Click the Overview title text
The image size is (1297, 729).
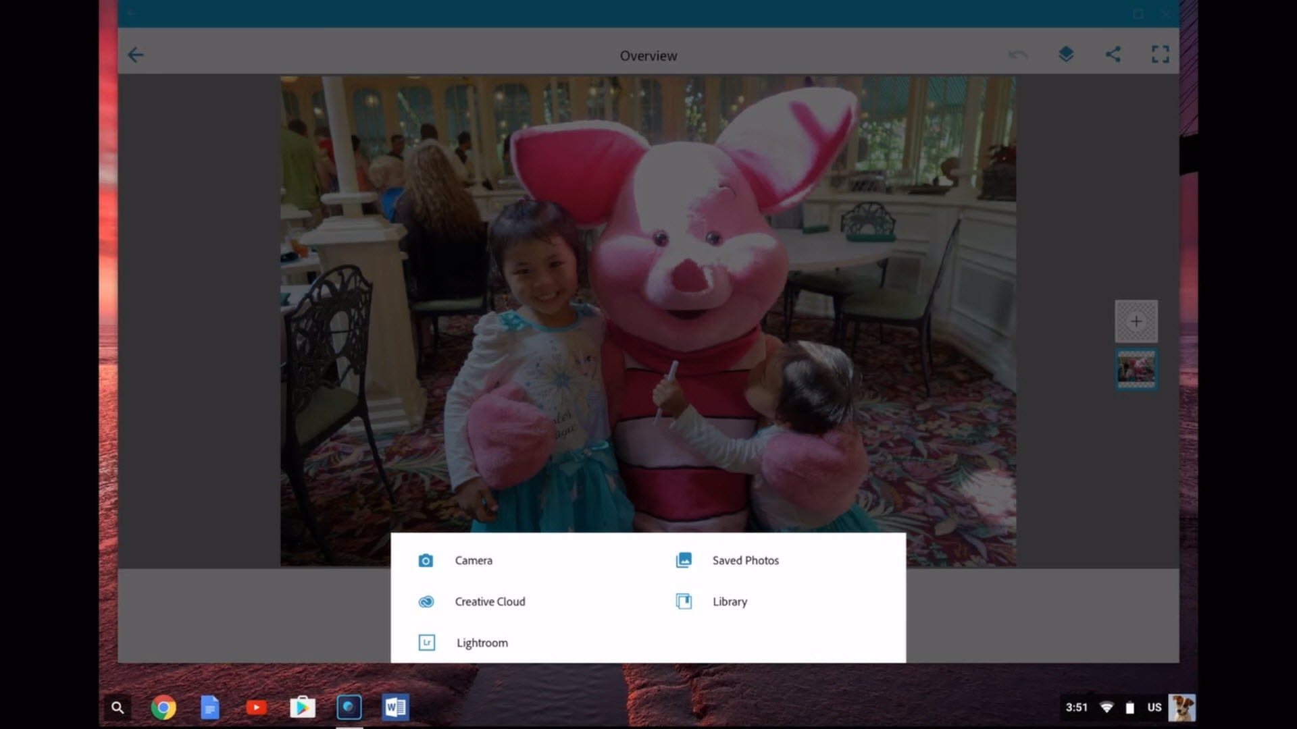pyautogui.click(x=648, y=56)
